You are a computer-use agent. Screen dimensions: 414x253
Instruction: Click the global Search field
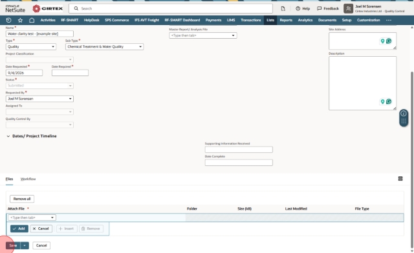[171, 8]
